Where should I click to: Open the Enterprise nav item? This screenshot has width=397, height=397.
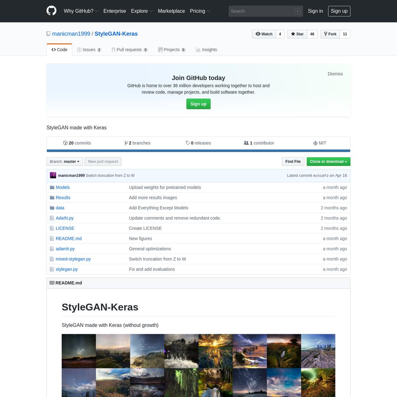click(x=115, y=11)
